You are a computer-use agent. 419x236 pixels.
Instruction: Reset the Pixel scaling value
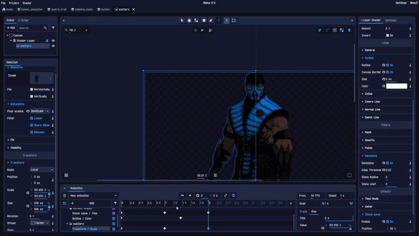27,111
